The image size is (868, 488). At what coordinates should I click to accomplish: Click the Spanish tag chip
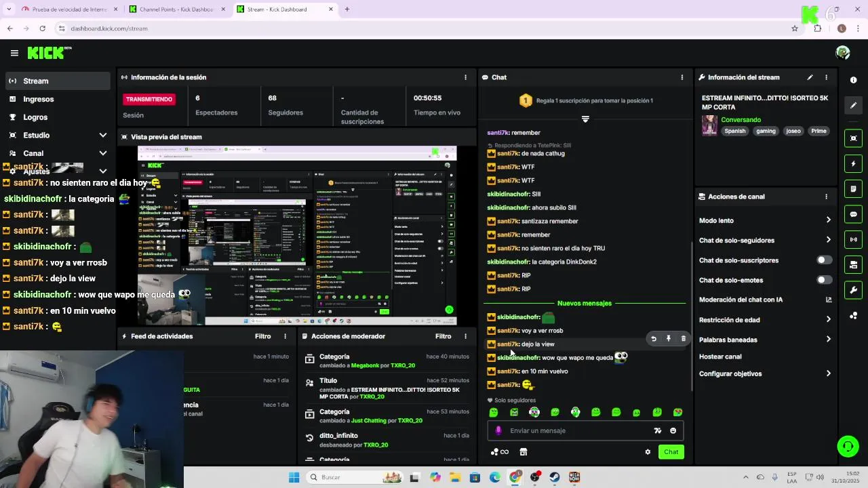(x=734, y=131)
